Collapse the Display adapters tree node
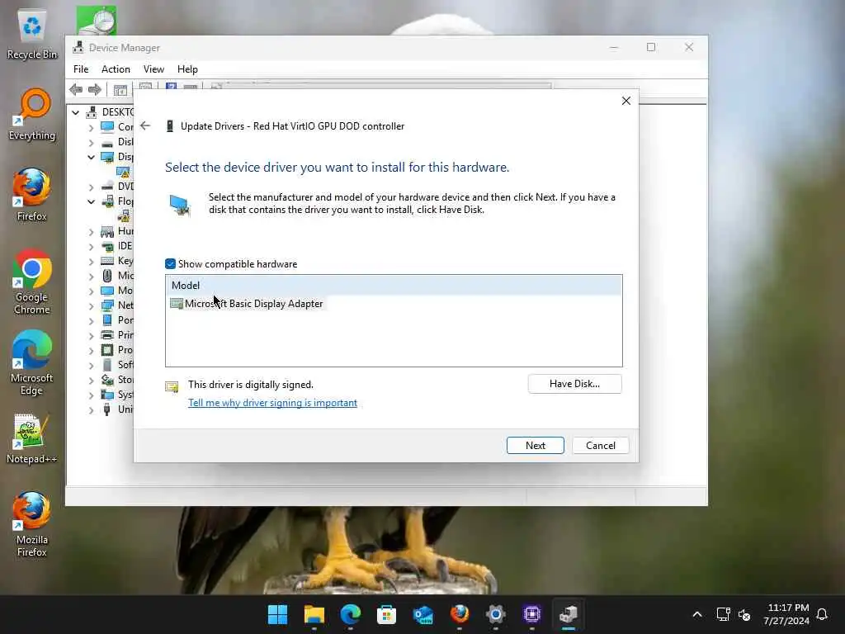845x634 pixels. pyautogui.click(x=91, y=157)
